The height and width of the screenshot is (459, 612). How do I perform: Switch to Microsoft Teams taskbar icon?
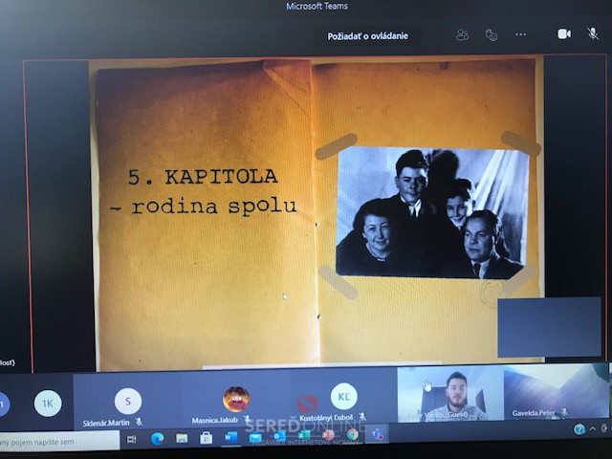tap(377, 434)
